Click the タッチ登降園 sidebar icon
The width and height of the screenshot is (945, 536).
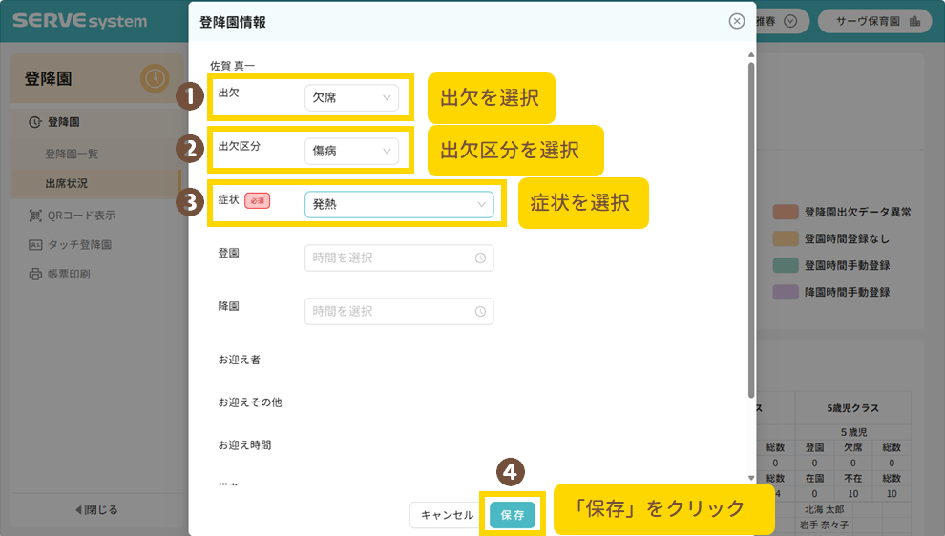click(35, 245)
